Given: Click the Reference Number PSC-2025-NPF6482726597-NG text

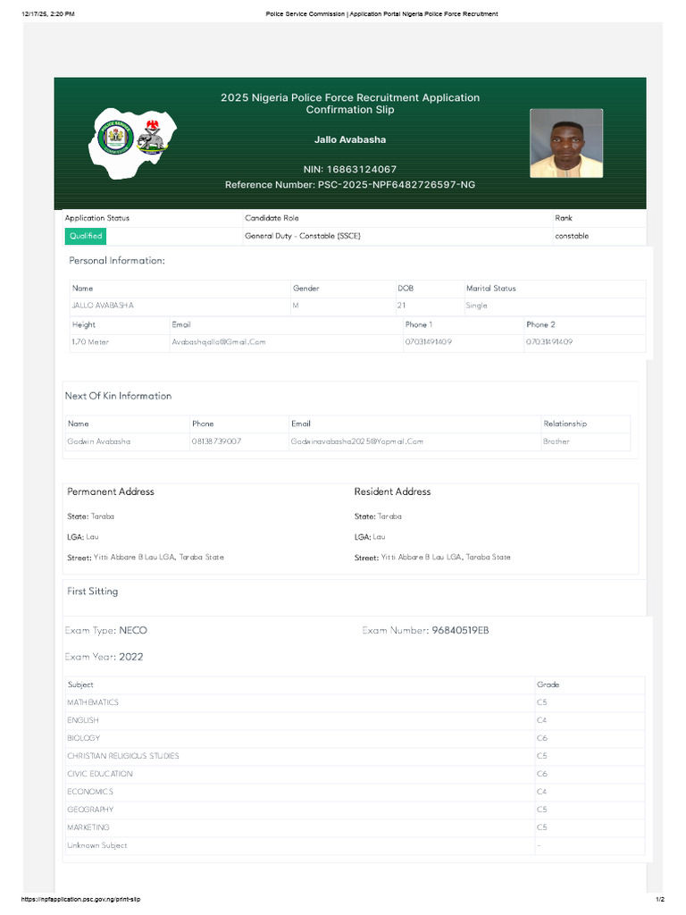Looking at the screenshot, I should pos(350,184).
